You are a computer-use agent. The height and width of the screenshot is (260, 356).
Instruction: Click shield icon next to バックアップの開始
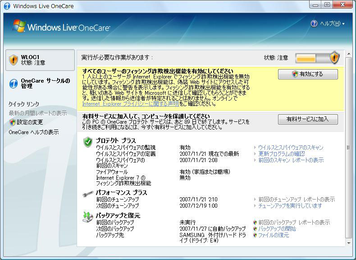255,228
